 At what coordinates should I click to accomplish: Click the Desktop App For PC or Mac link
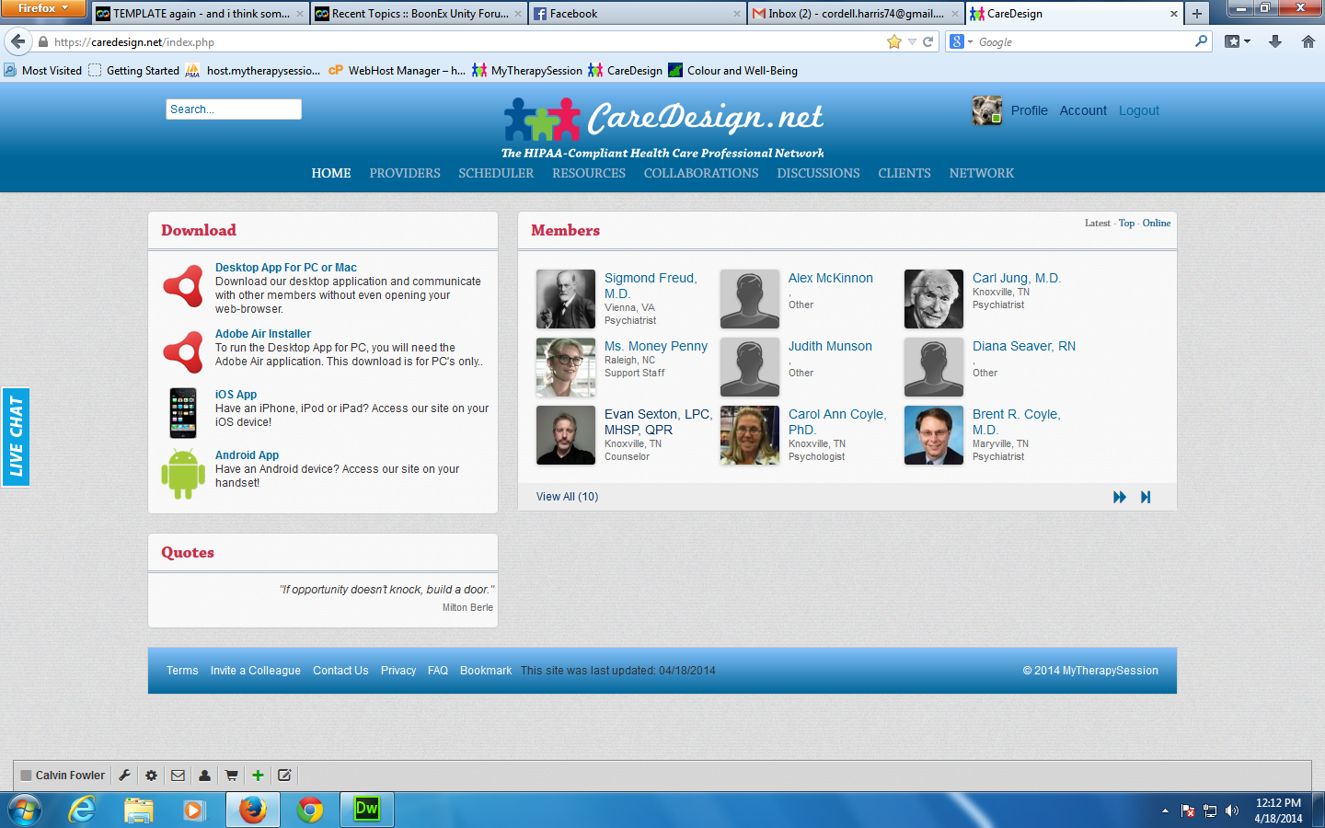(286, 268)
